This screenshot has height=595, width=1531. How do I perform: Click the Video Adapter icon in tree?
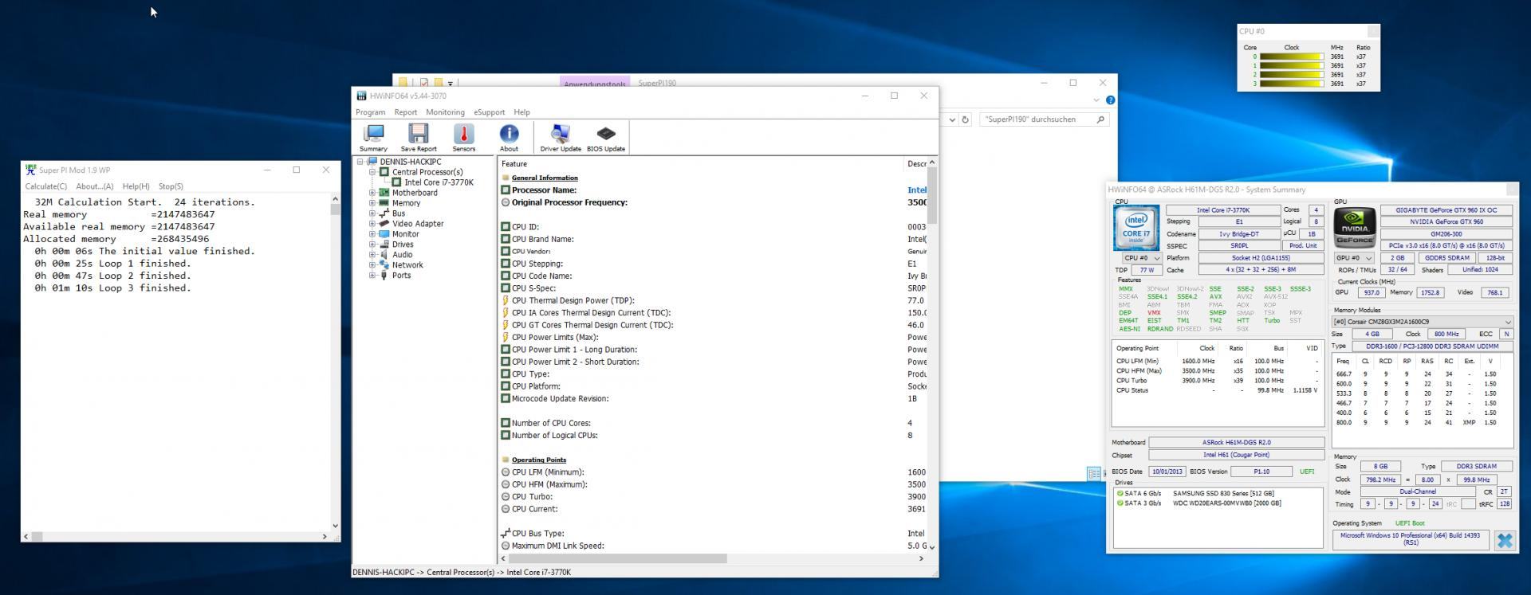[x=384, y=224]
